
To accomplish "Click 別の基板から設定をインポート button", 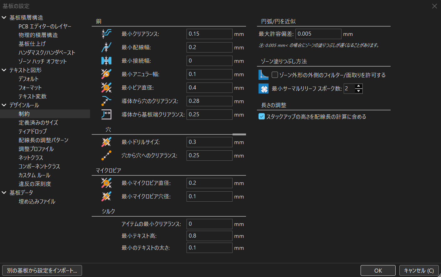I will click(42, 270).
